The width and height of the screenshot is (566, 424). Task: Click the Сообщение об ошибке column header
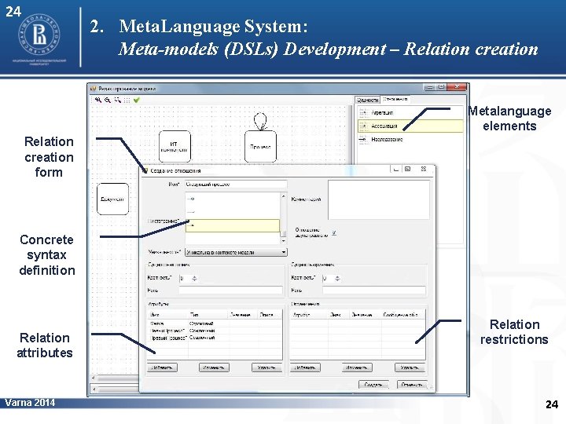click(403, 315)
